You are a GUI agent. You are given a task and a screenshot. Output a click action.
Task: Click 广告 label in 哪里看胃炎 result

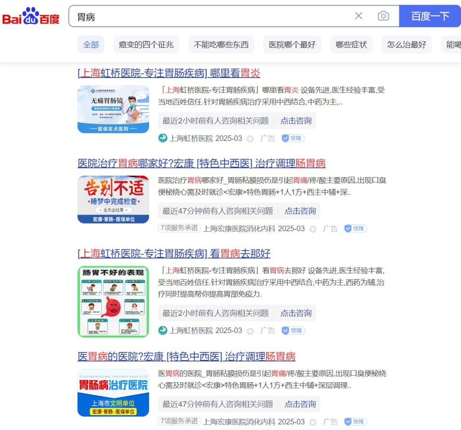pos(267,138)
